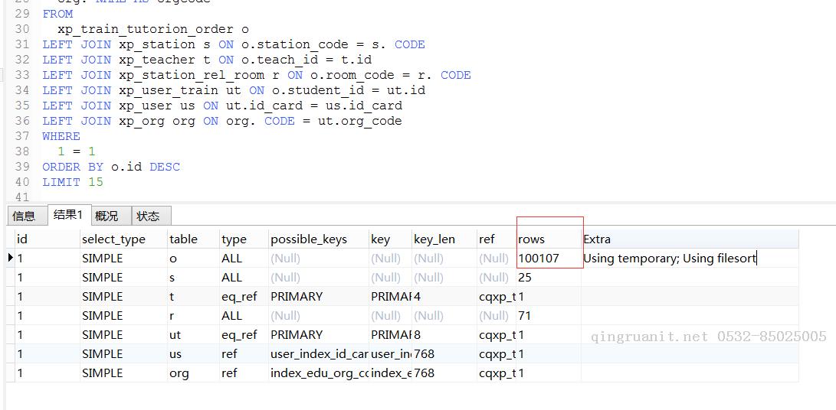Select type cell ALL for table o

(x=244, y=259)
